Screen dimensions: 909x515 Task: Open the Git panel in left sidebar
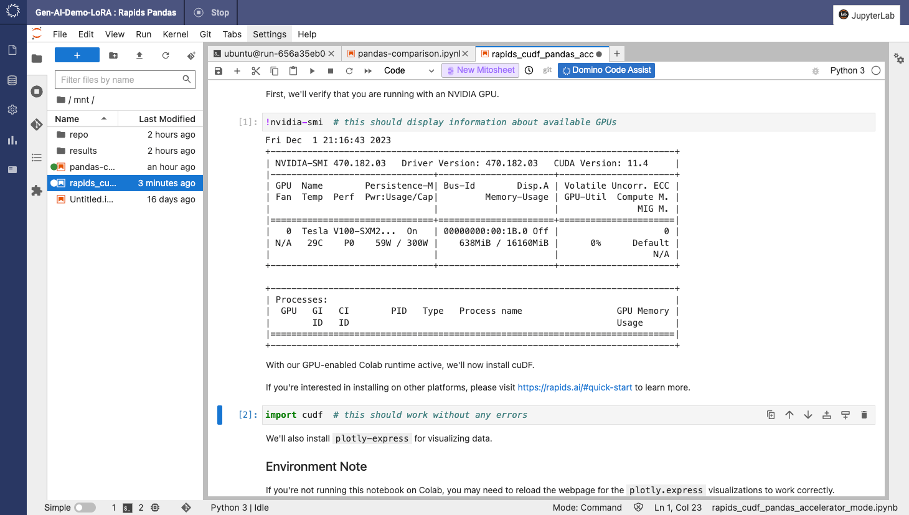click(x=37, y=124)
